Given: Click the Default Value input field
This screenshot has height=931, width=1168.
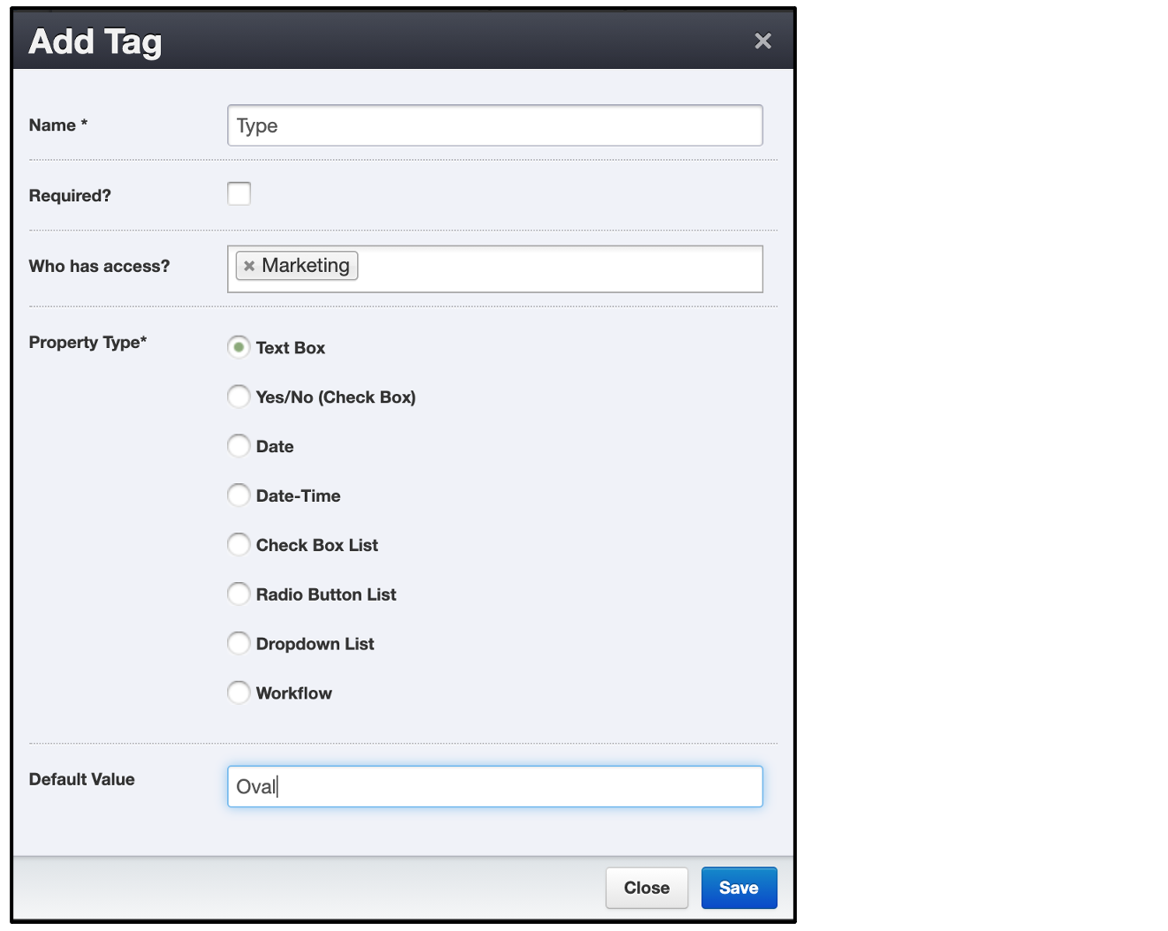Looking at the screenshot, I should click(495, 786).
